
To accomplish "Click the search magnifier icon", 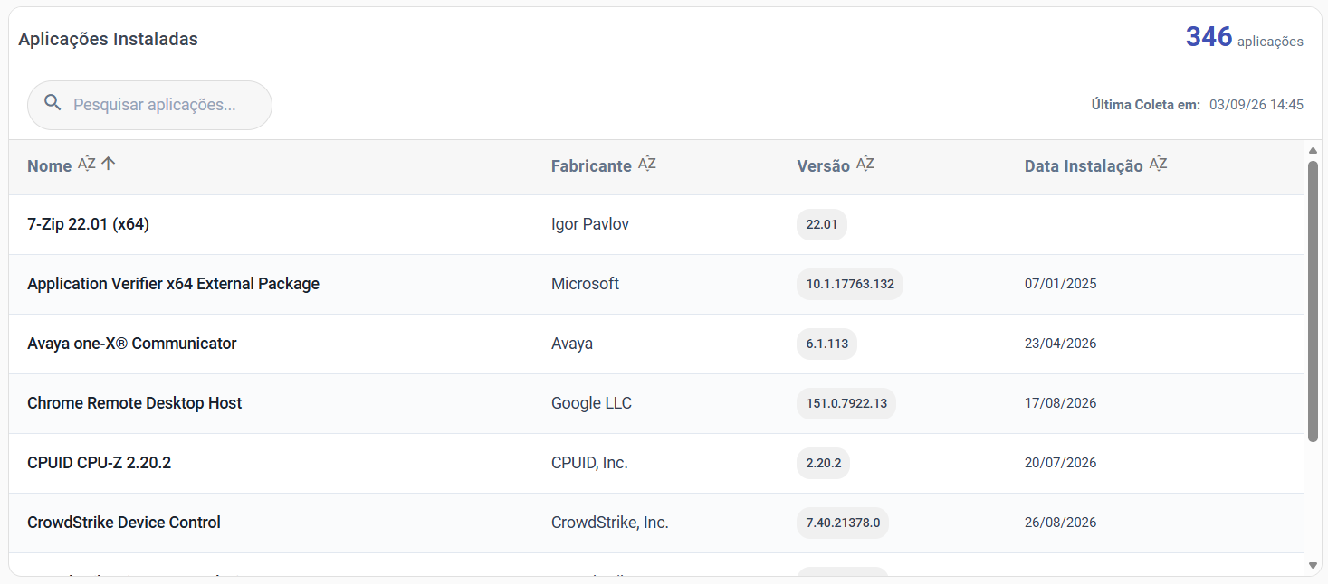I will pos(53,103).
